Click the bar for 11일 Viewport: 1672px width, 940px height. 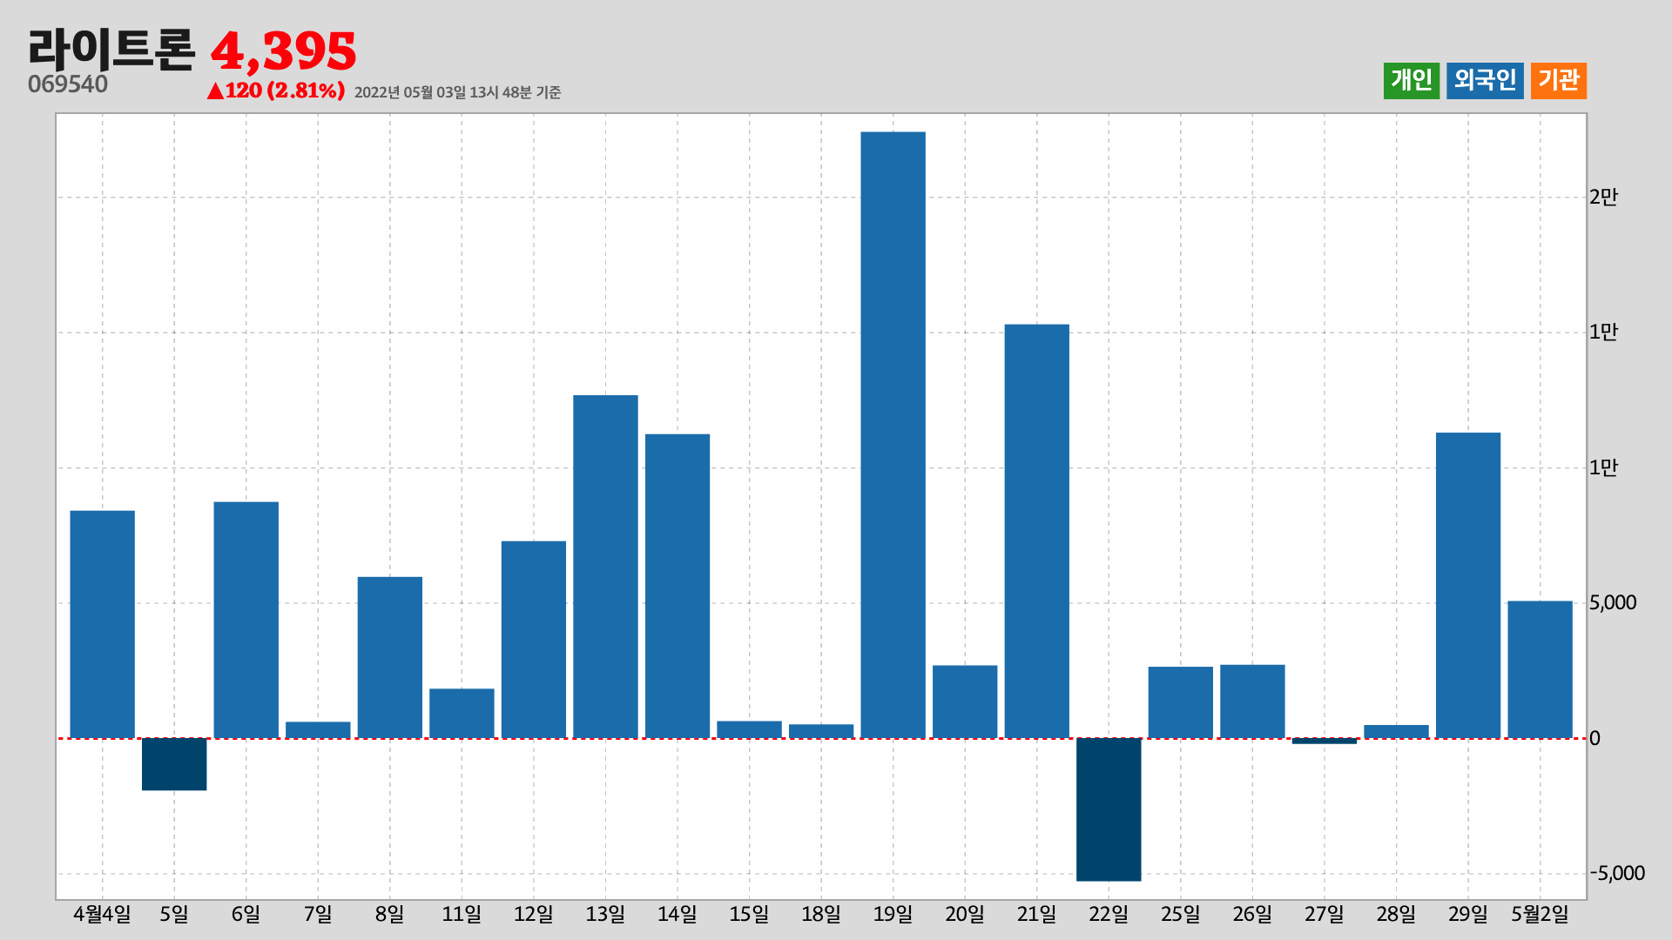[462, 714]
